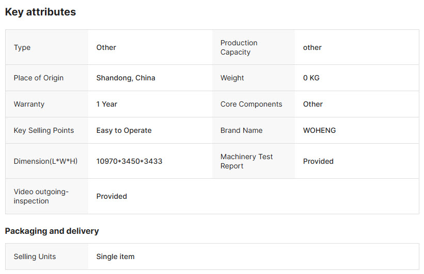Viewport: 424px width, 274px height.
Task: Click the 10970*3450*3433 dimension value
Action: point(129,161)
